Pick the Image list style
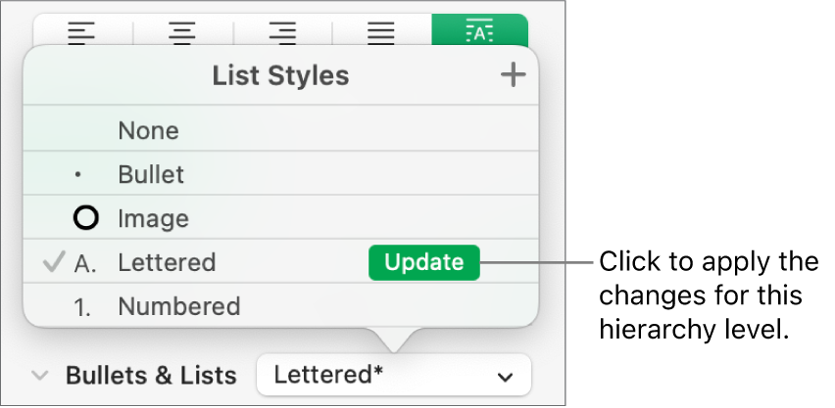The image size is (835, 408). pyautogui.click(x=153, y=218)
